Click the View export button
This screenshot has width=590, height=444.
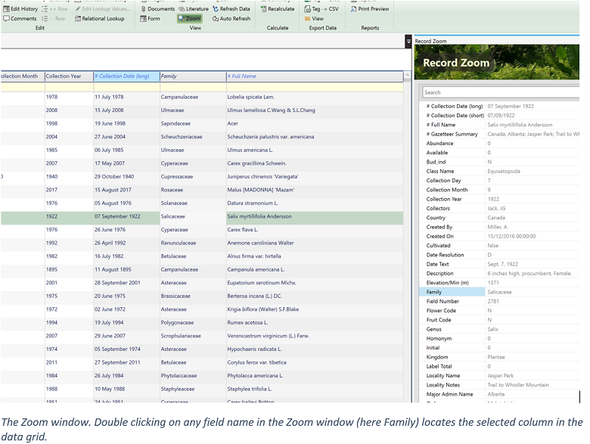point(314,18)
